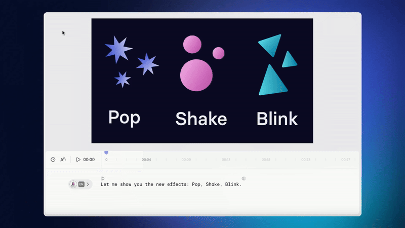Screen dimensions: 405x228
Task: Click the avatar portrait in the voice selector
Action: pyautogui.click(x=73, y=184)
